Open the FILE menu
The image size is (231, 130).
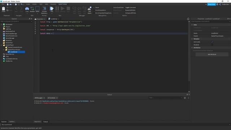coord(3,4)
